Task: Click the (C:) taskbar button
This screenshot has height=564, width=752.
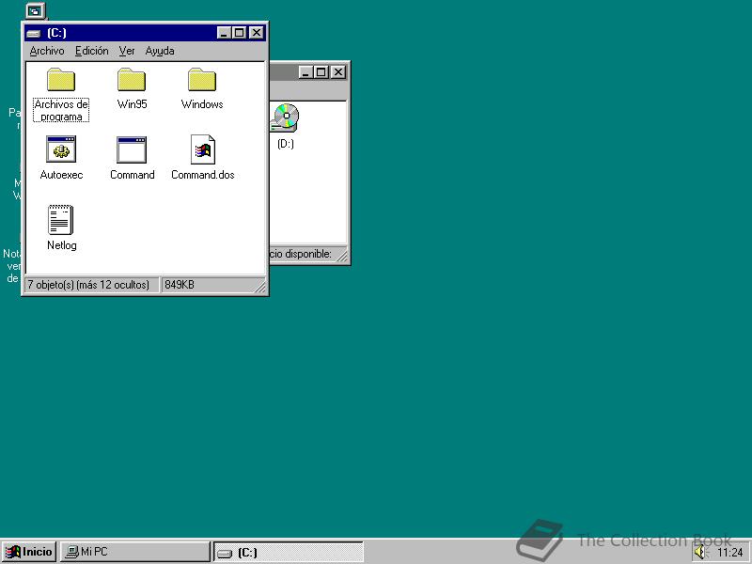Action: (x=289, y=552)
